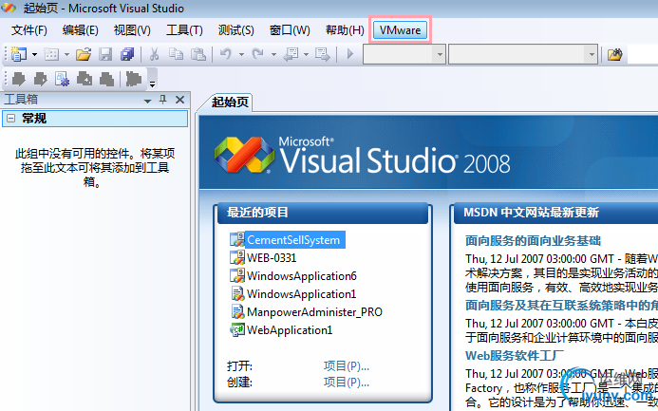
Task: Click the Paste clipboard icon
Action: click(198, 54)
